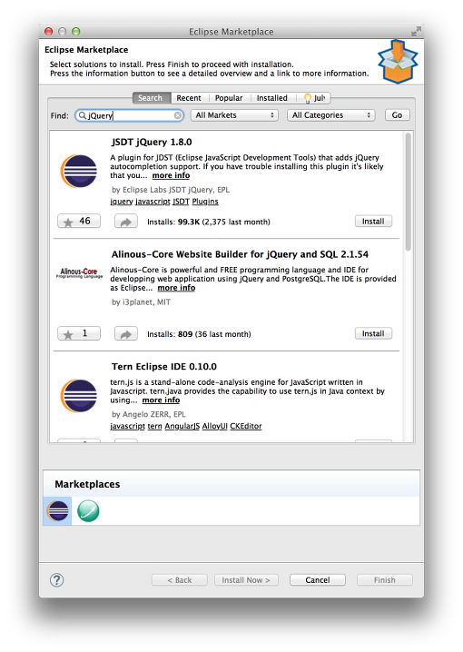Click the javascript tag under JSDT jQuery
The height and width of the screenshot is (652, 463).
coord(153,202)
